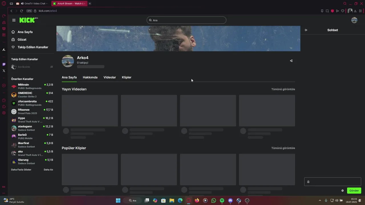
Task: Open Opera easy setup sliders
Action: [x=360, y=11]
